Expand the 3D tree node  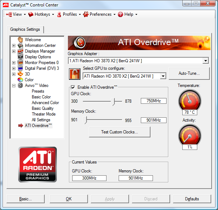pyautogui.click(x=14, y=74)
